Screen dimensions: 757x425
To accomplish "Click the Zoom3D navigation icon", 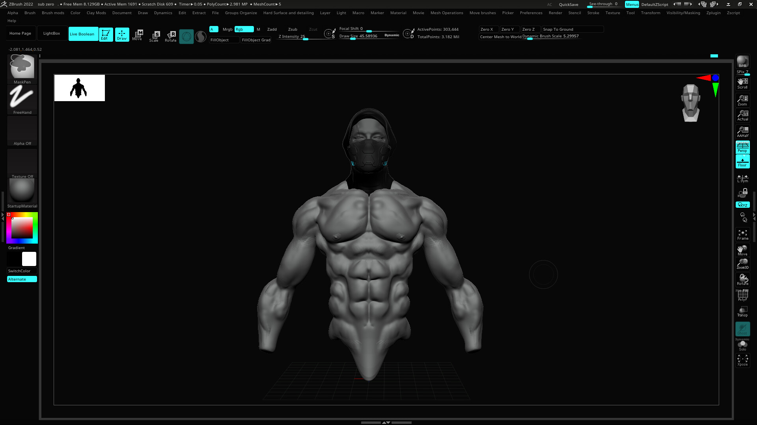I will point(742,264).
